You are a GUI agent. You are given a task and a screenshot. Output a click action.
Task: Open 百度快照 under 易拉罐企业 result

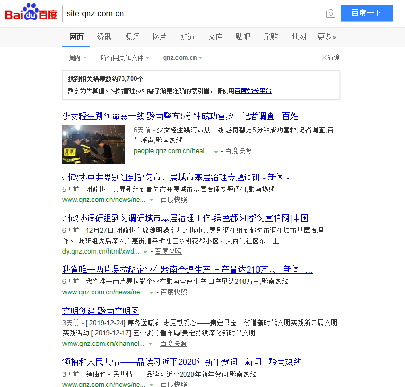[x=174, y=292]
